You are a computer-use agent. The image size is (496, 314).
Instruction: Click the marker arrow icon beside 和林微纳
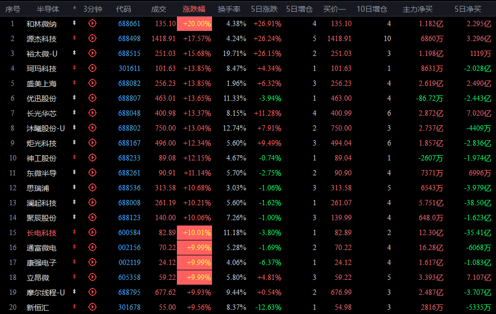pos(75,23)
